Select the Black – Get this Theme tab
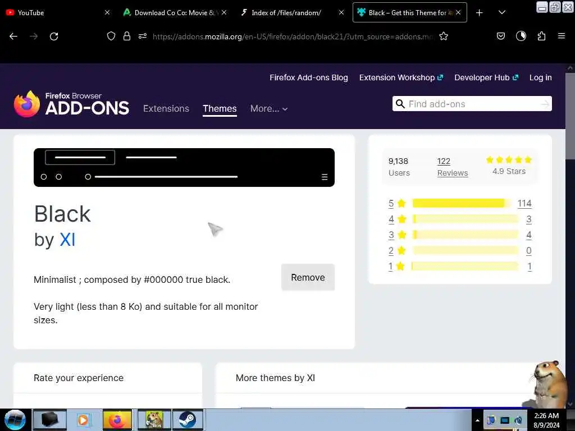 point(409,12)
